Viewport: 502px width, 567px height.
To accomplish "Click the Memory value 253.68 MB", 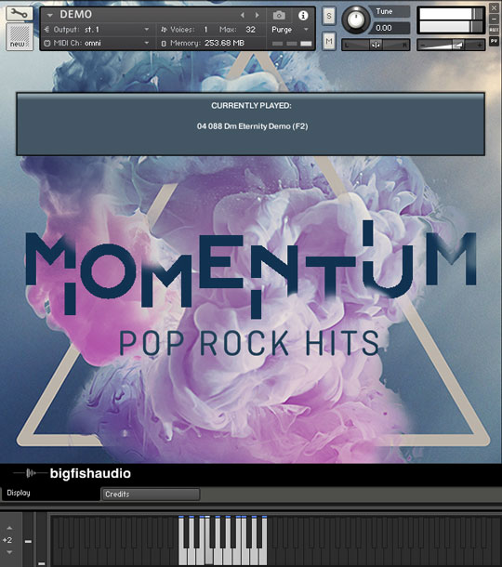I will pos(224,43).
